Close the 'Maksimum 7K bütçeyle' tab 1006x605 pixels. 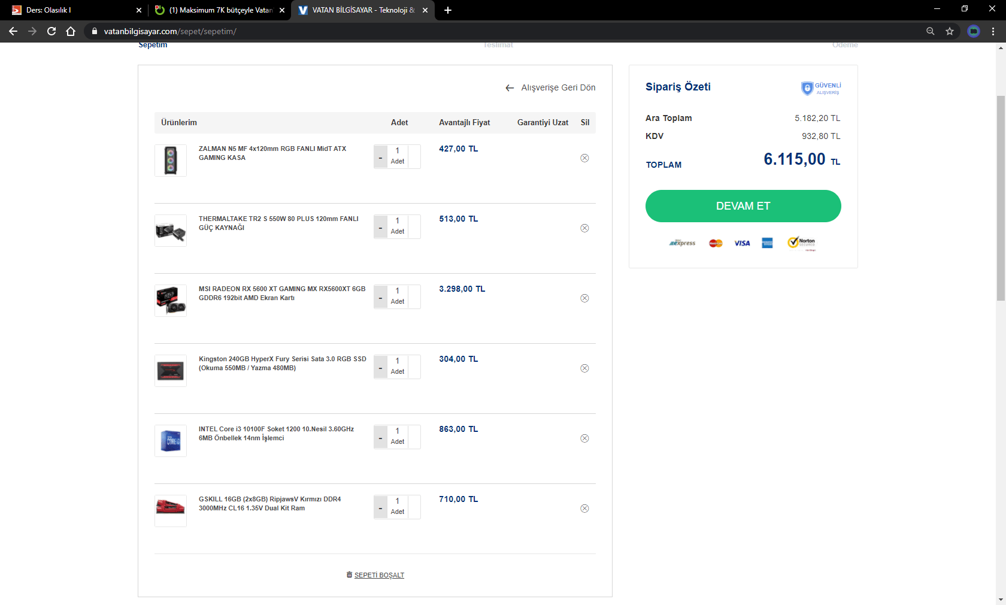coord(282,10)
